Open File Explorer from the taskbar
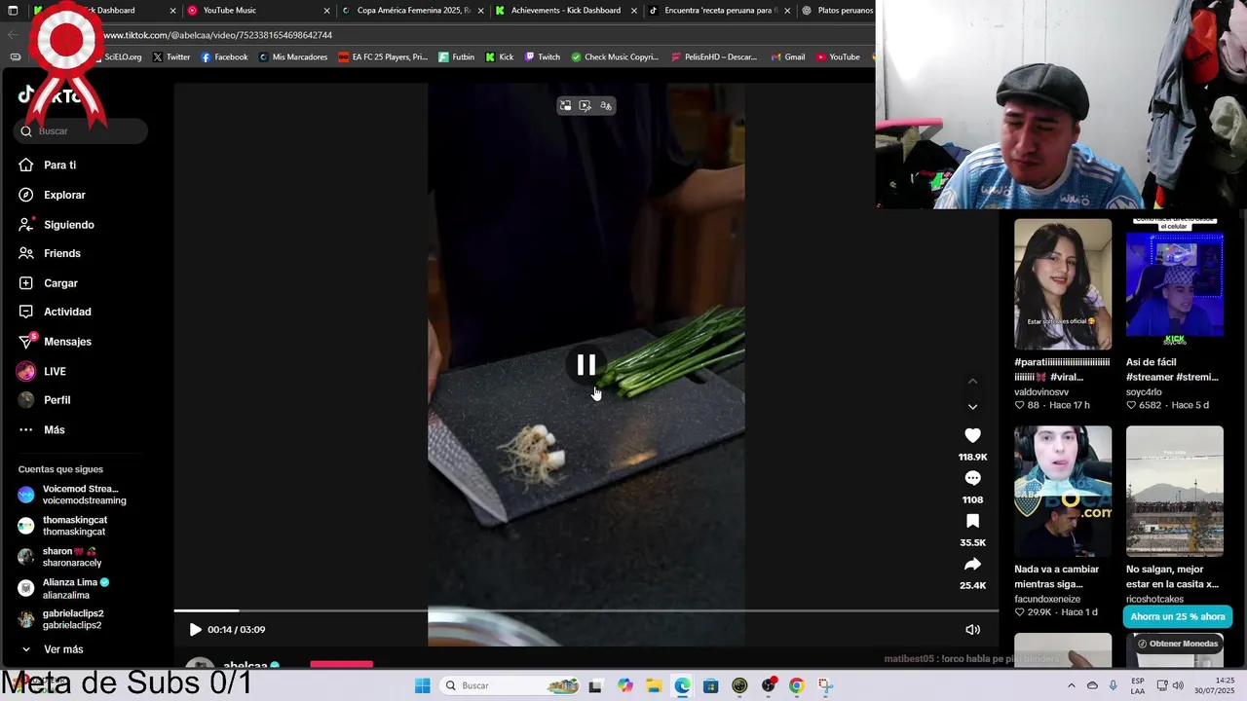The image size is (1247, 701). 653,685
